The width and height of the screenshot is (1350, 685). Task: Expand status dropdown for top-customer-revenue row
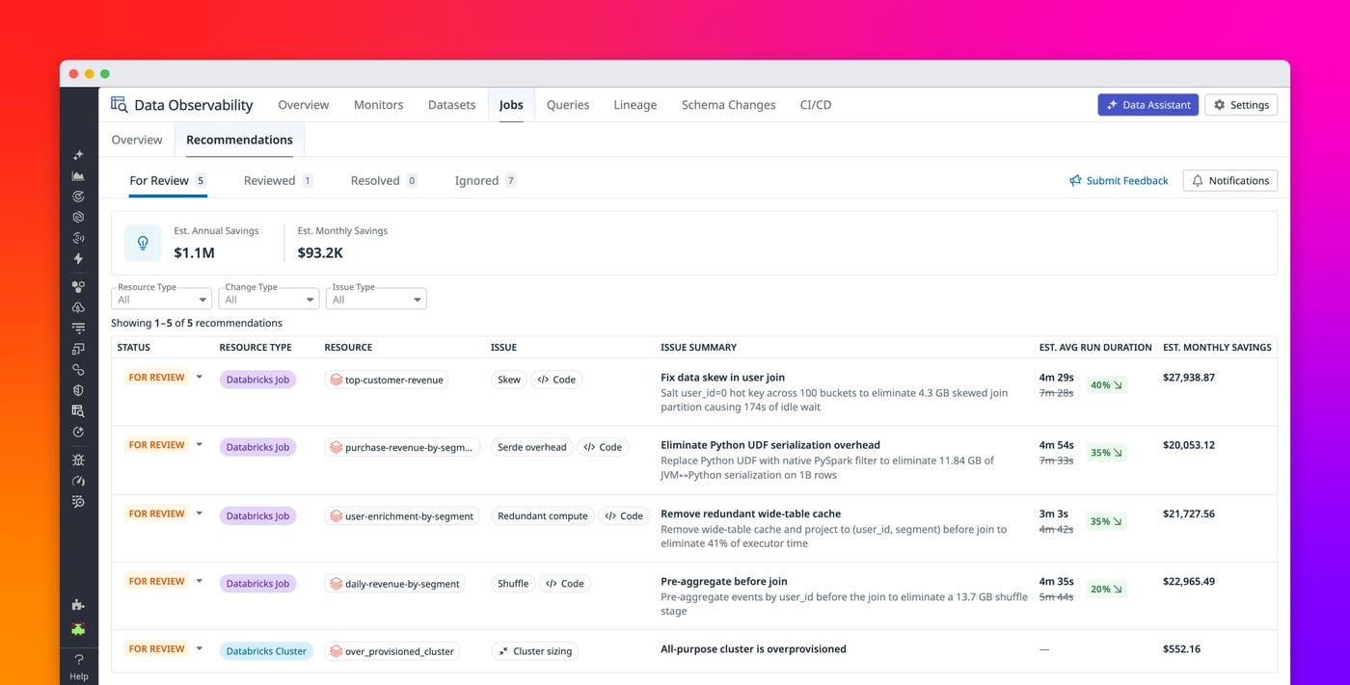(x=200, y=378)
